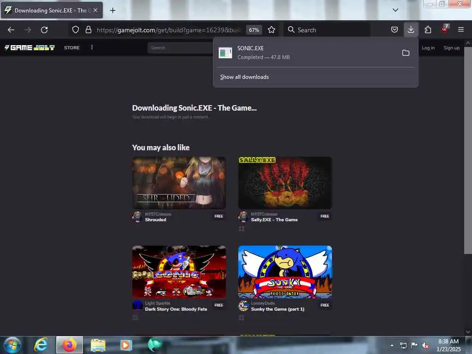
Task: Click scrollbar down arrow
Action: (x=468, y=332)
